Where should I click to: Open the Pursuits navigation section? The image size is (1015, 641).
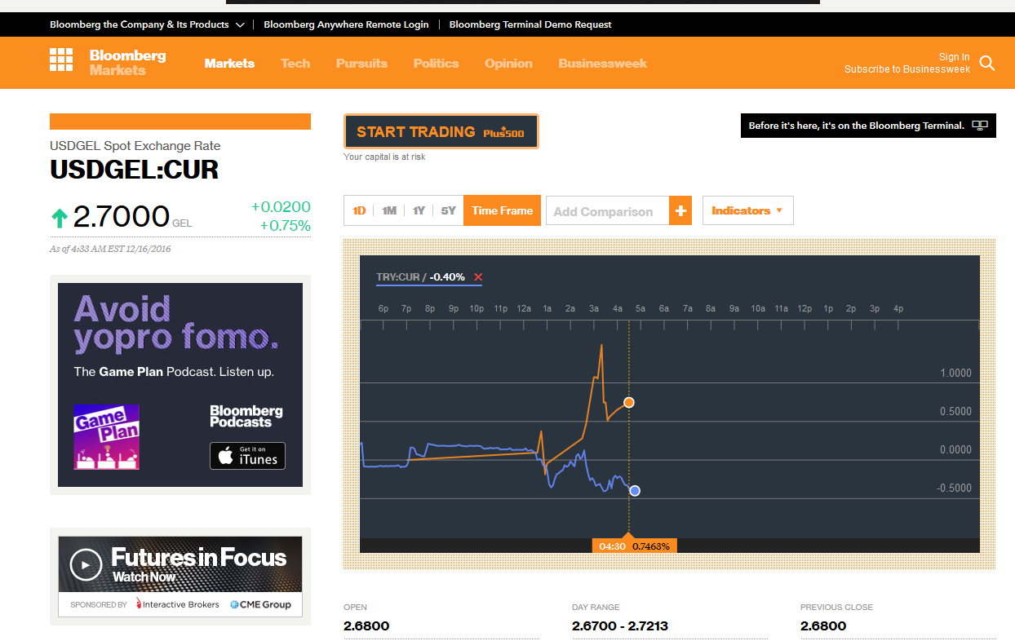[361, 63]
